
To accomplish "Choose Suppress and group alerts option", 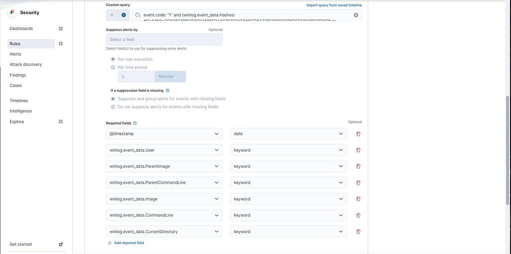I will [113, 99].
